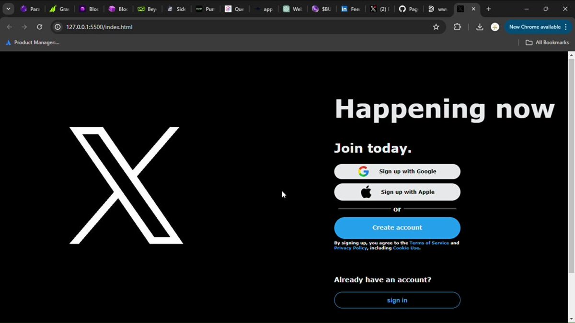Open the tab search dropdown arrow
575x323 pixels.
9,9
